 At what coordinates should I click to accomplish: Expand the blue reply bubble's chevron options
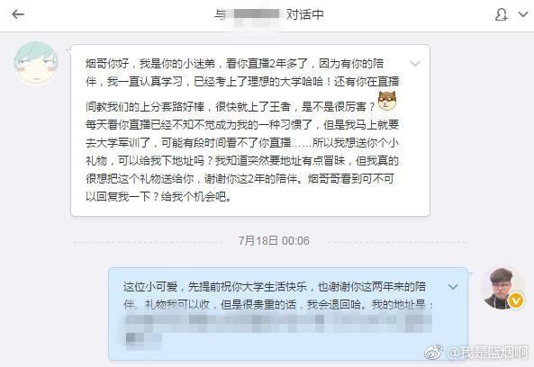[x=453, y=287]
